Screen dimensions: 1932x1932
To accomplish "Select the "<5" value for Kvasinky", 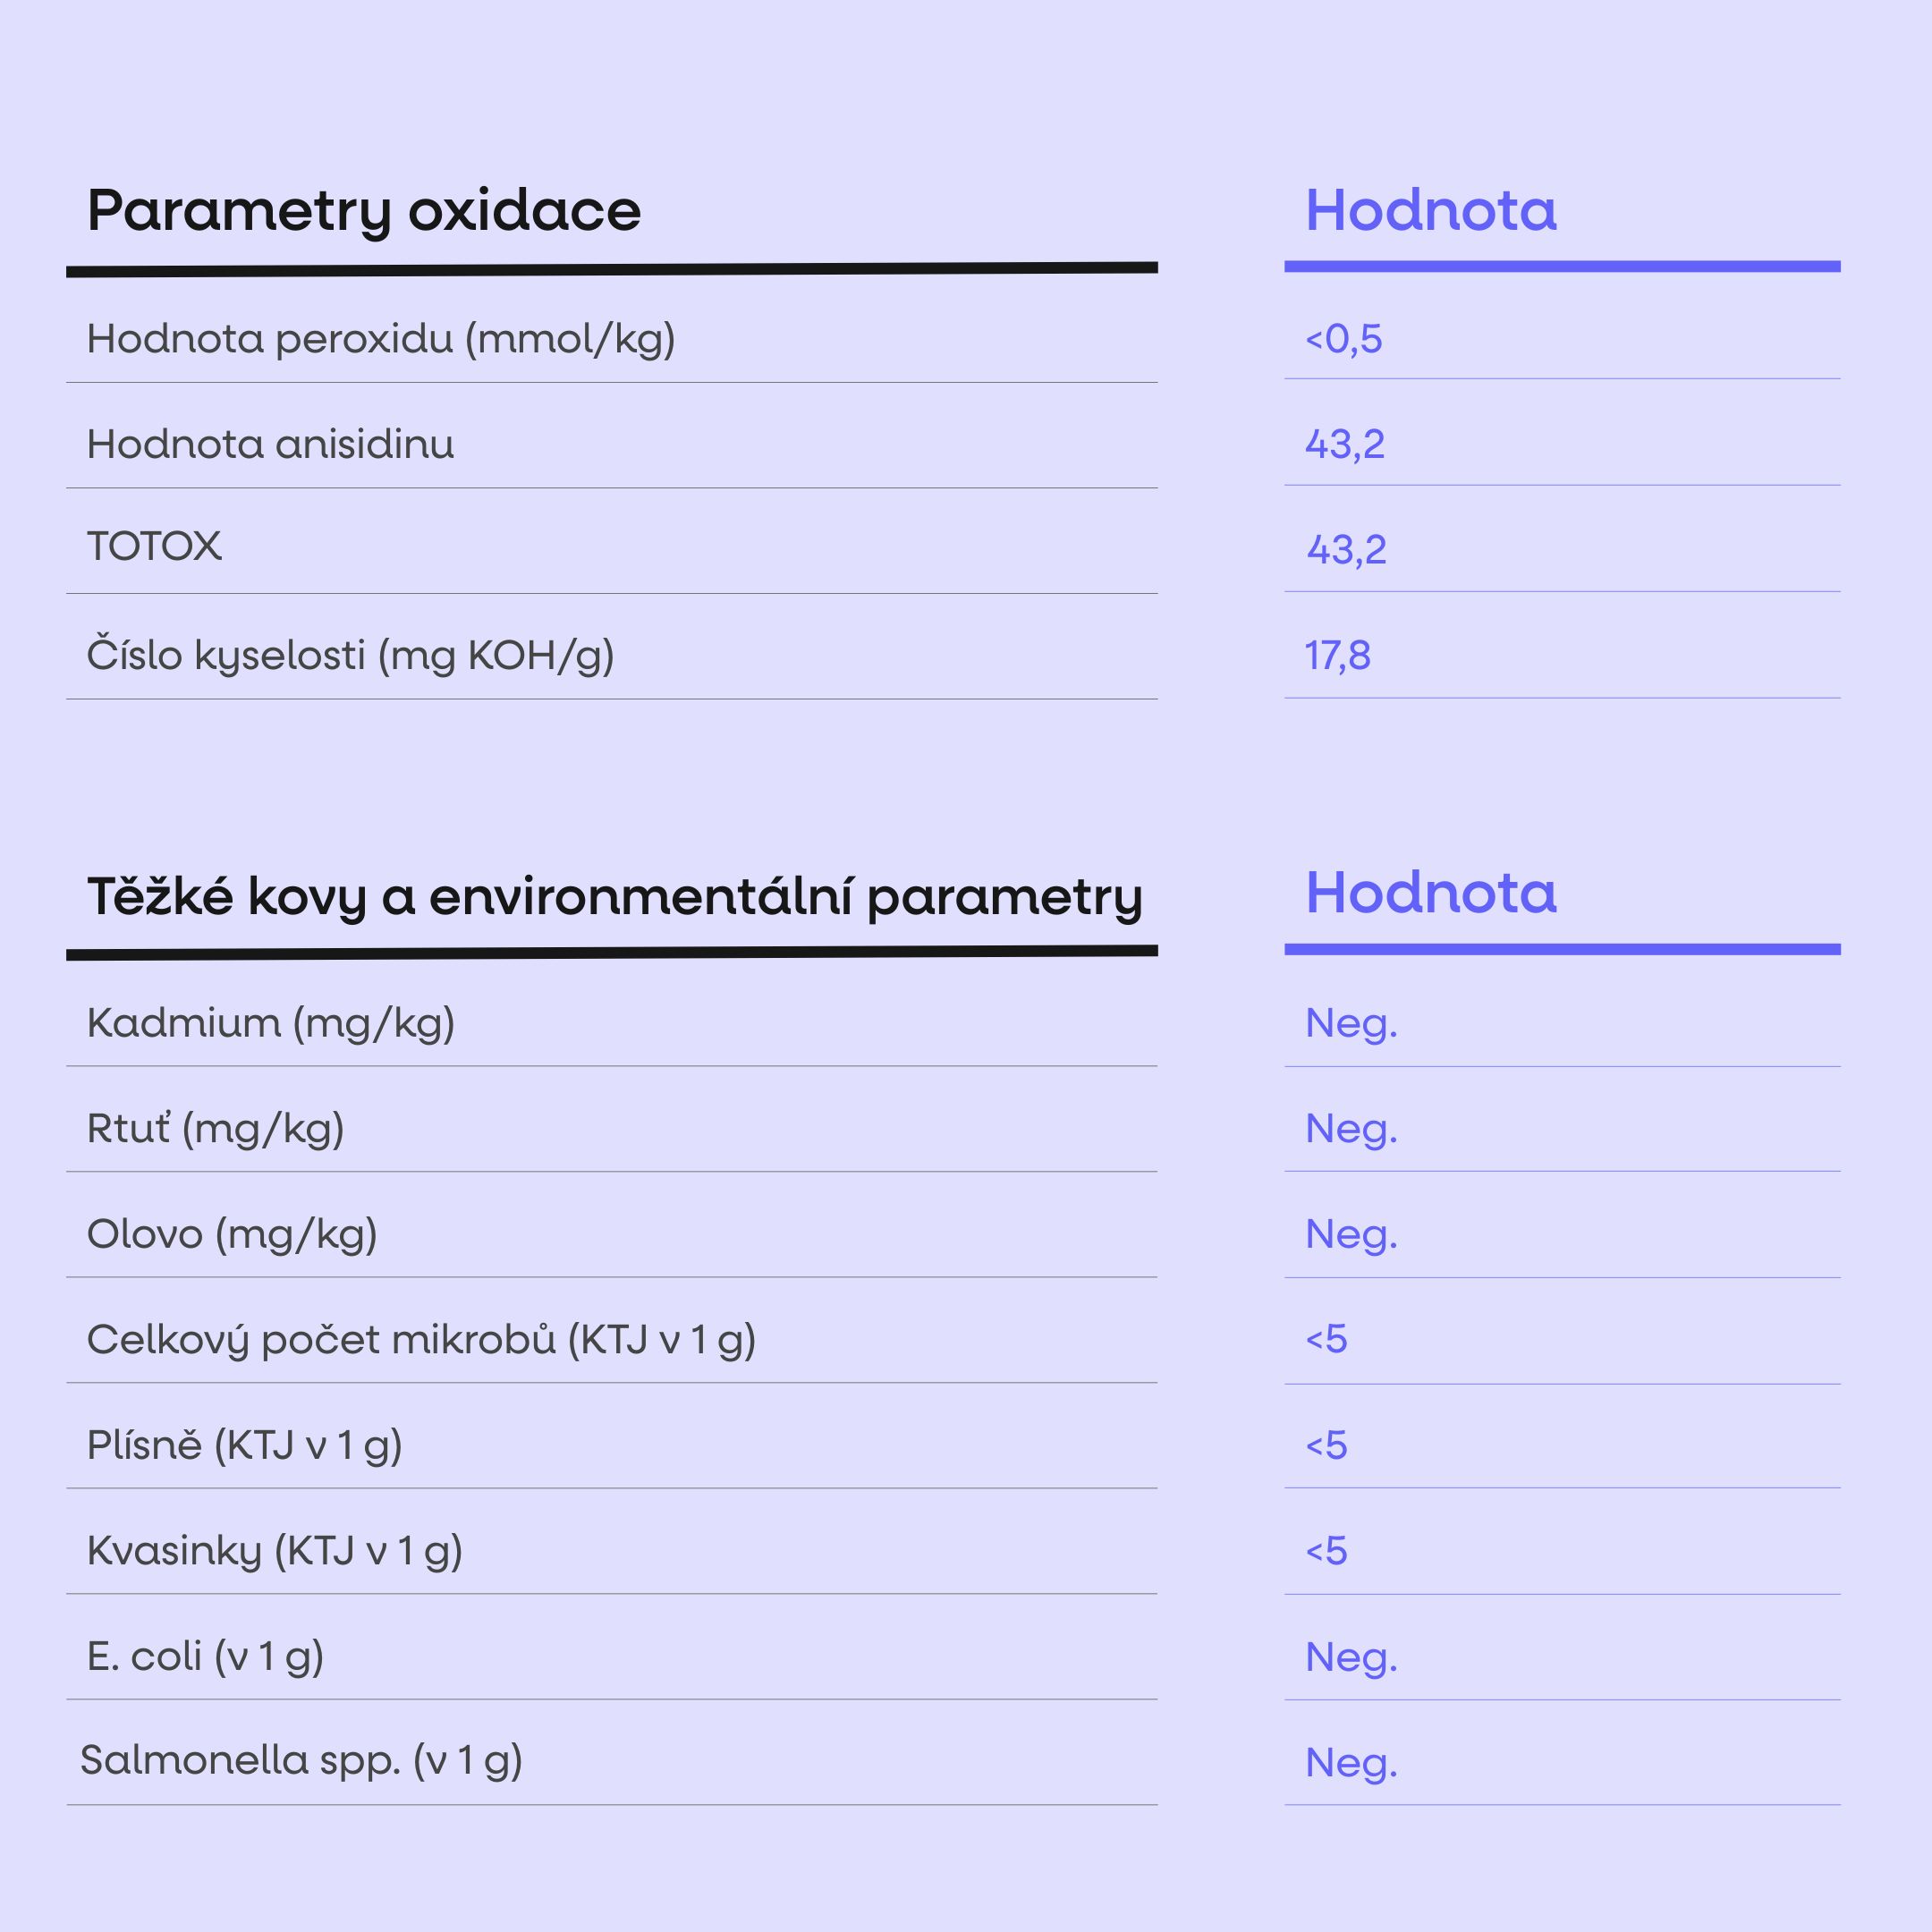I will 1326,1551.
